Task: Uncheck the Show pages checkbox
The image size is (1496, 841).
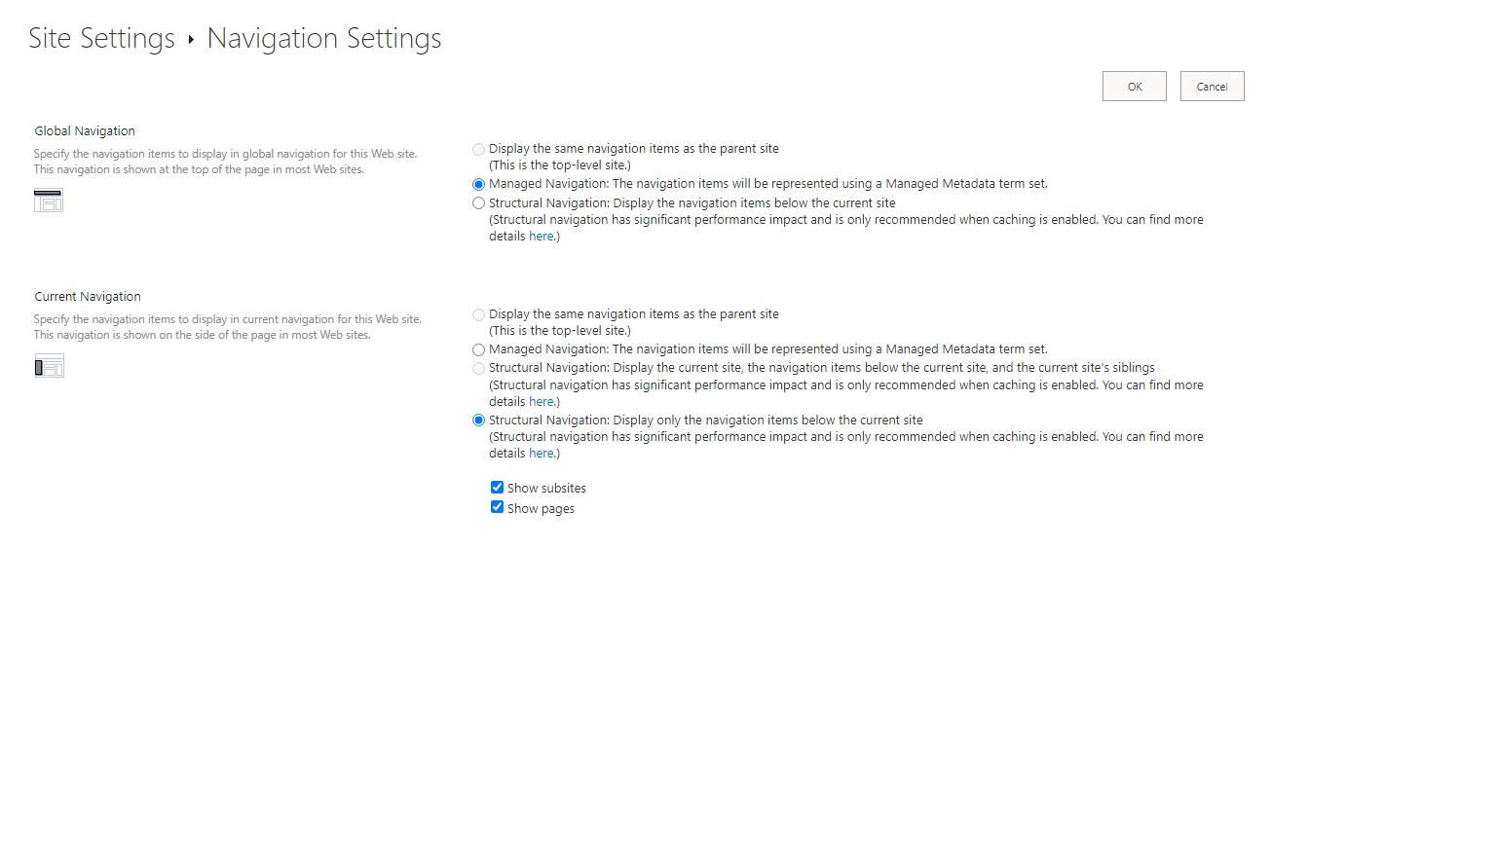Action: (x=497, y=506)
